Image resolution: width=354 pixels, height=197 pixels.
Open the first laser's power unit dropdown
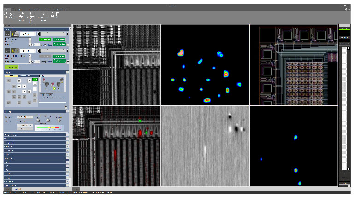[32, 34]
